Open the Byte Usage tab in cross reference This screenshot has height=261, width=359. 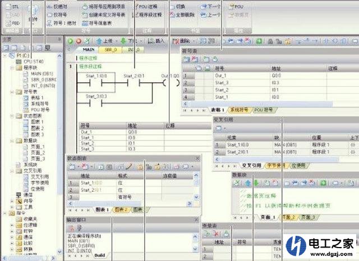[277, 166]
